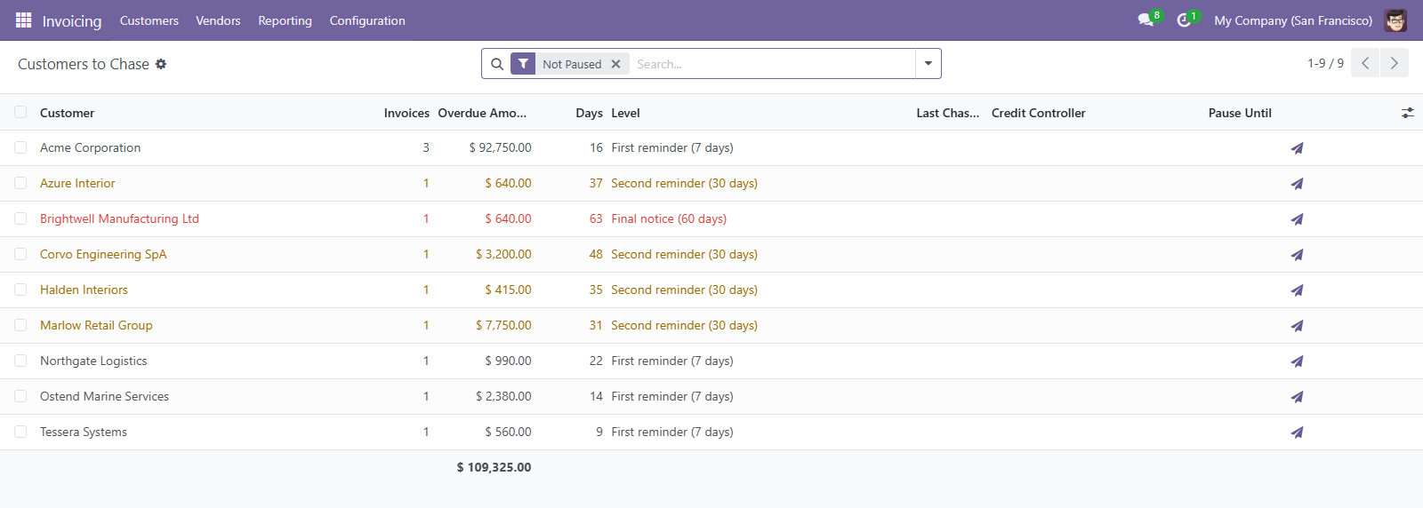This screenshot has height=508, width=1423.
Task: Sort by Overdue Amount column header
Action: click(482, 113)
